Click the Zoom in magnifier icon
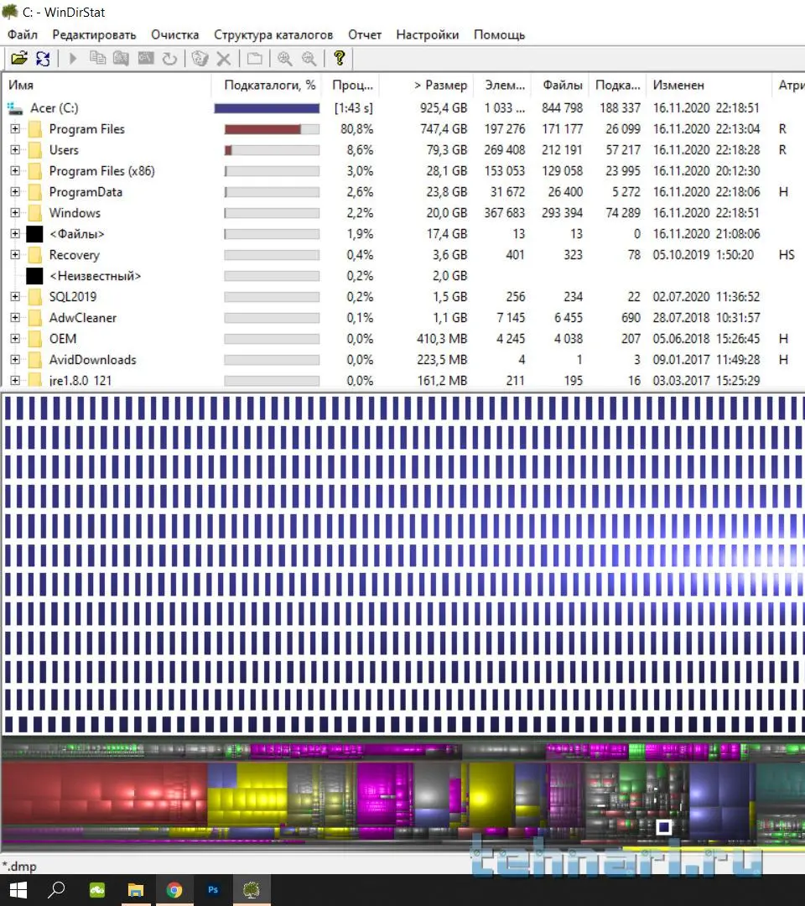805x906 pixels. pos(285,59)
